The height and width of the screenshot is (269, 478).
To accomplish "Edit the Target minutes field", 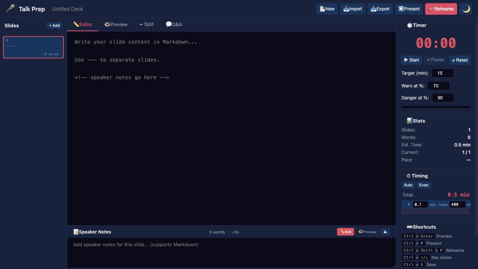I will tap(443, 73).
